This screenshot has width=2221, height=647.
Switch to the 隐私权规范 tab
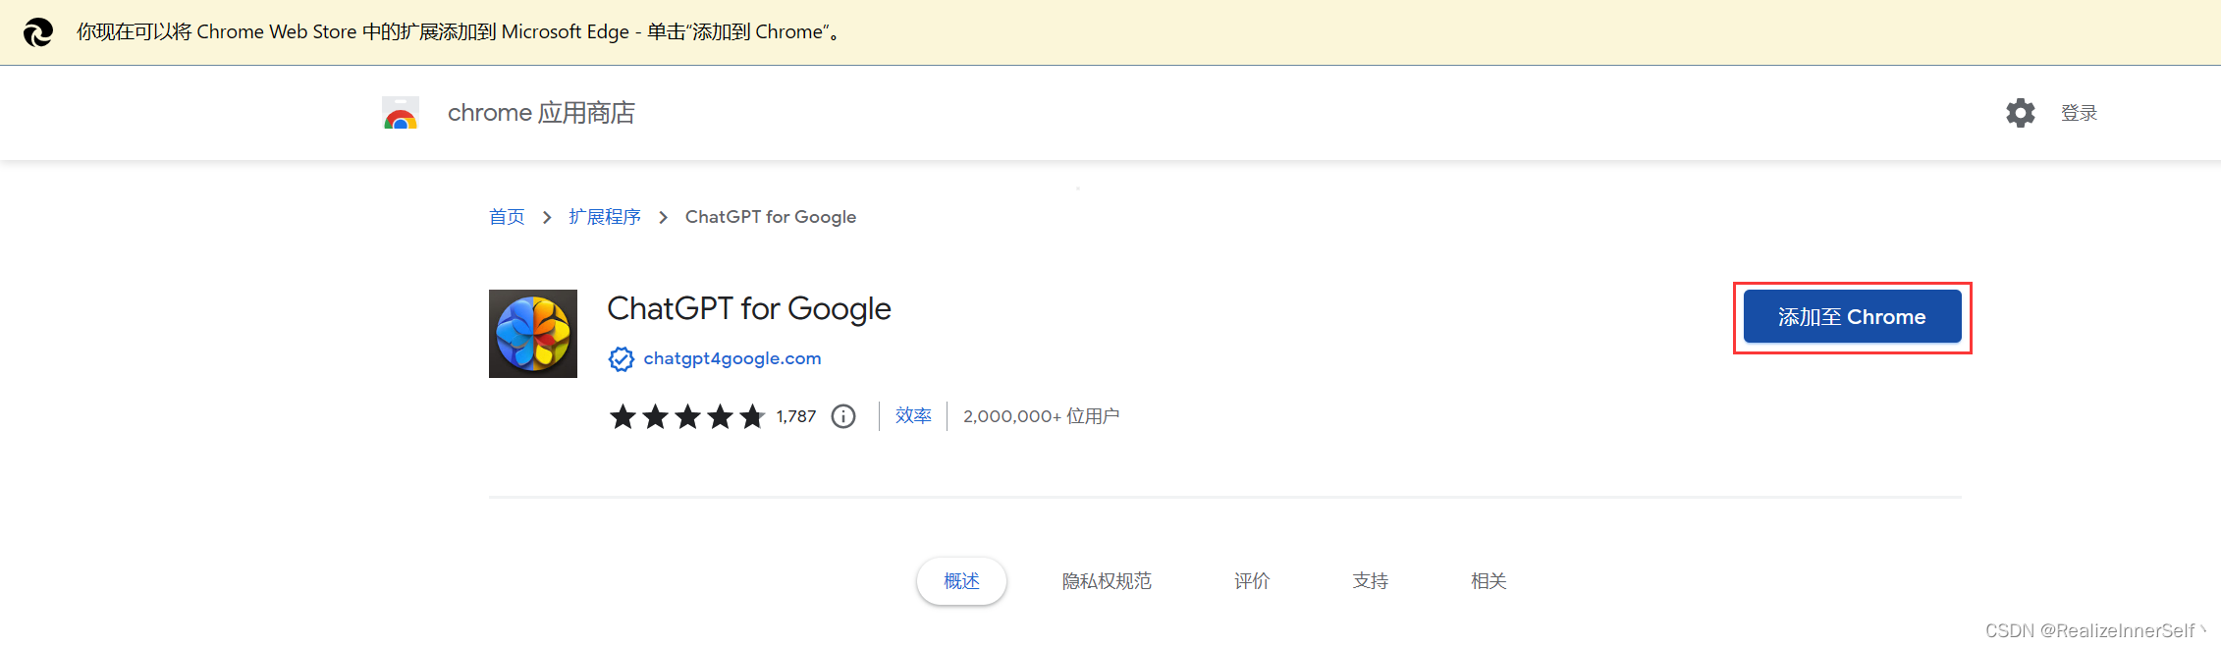pos(1107,581)
